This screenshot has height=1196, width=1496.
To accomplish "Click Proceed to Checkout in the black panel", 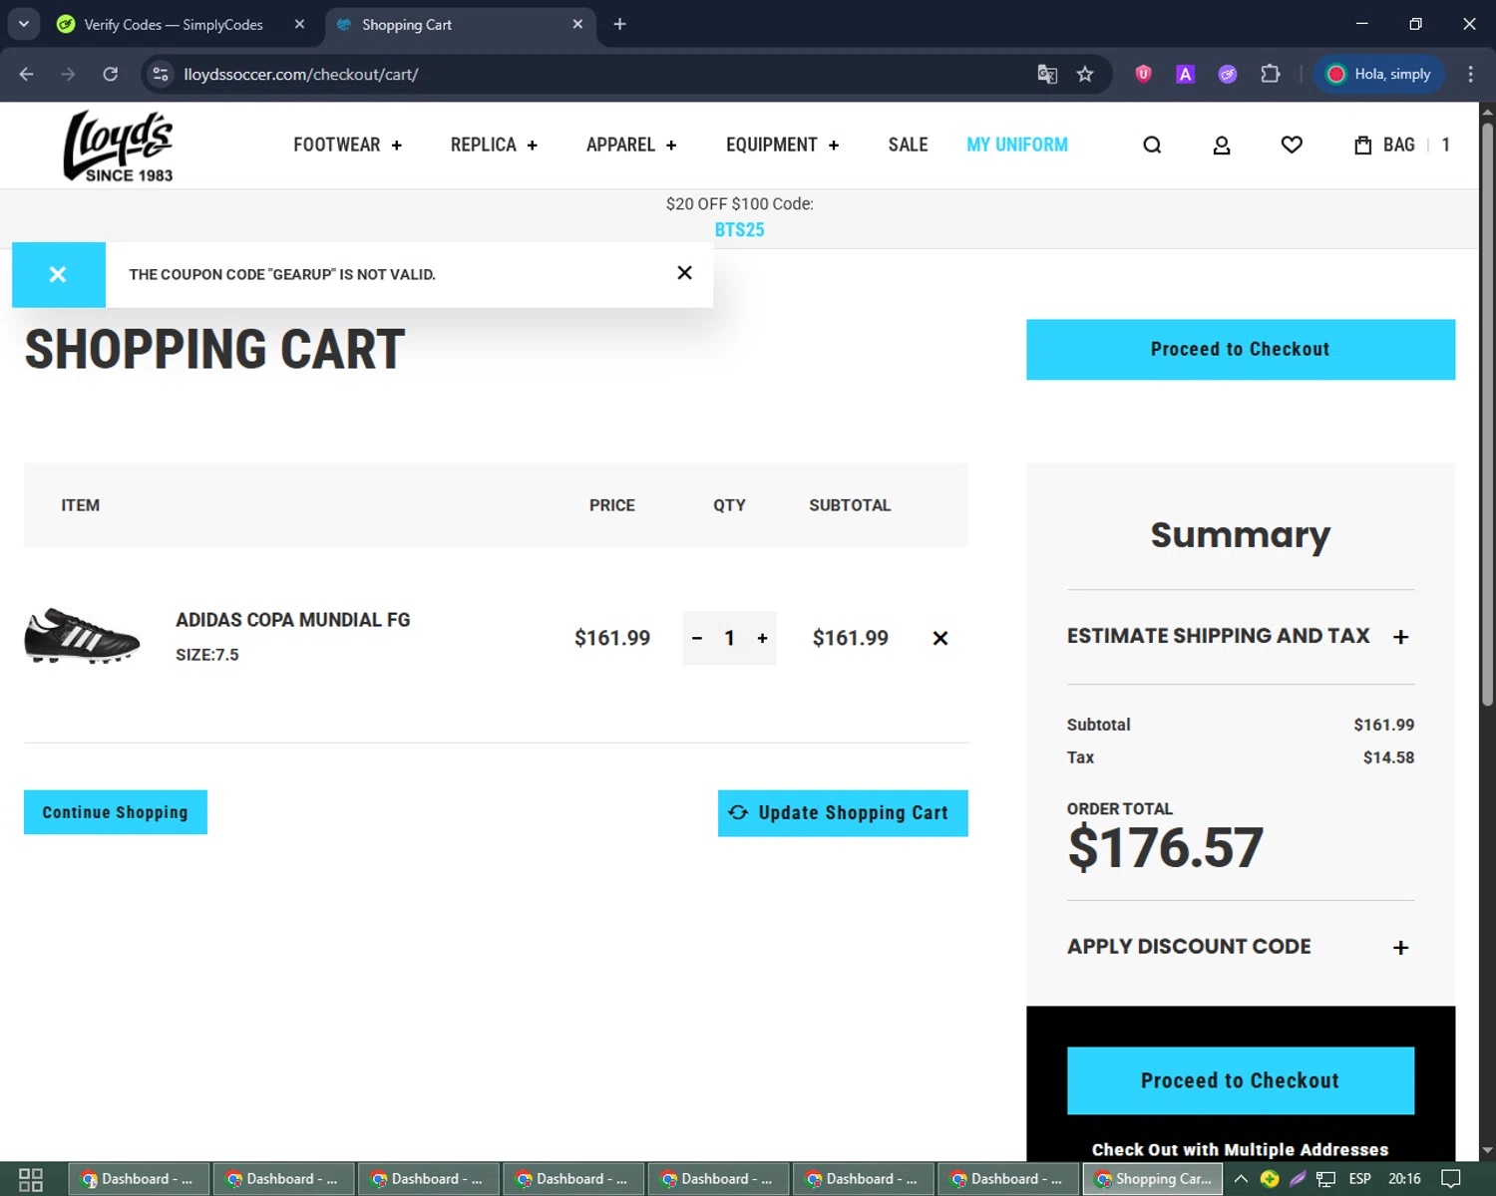I will click(x=1241, y=1080).
